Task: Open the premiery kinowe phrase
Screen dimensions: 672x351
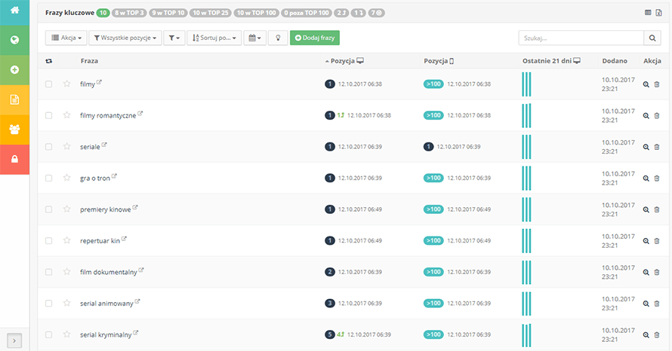Action: point(106,209)
